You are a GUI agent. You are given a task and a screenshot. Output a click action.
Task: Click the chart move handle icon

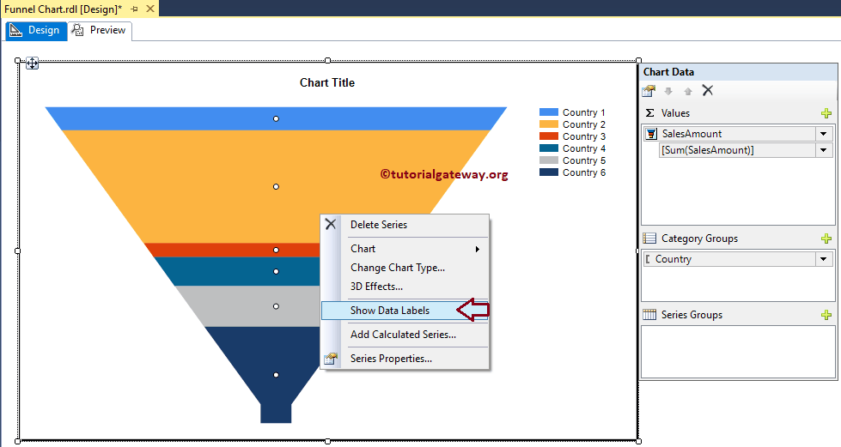point(32,63)
